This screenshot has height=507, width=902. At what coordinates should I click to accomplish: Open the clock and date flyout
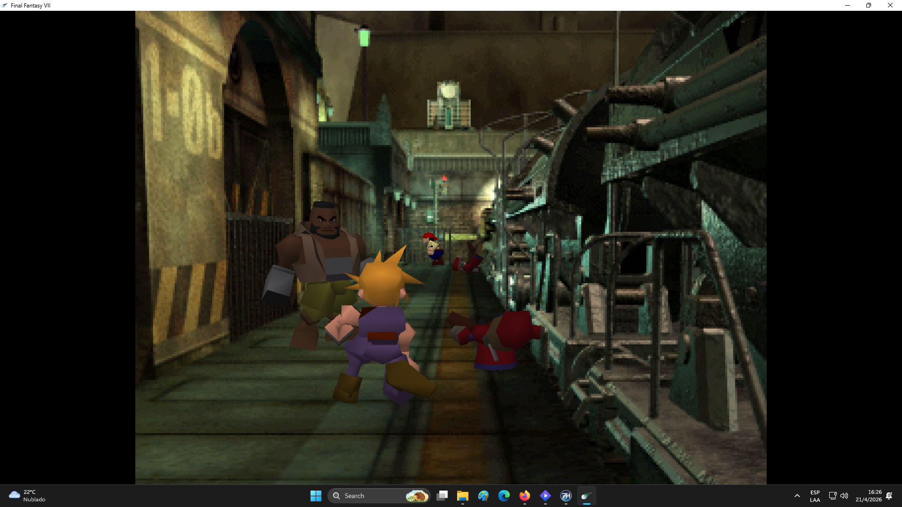pyautogui.click(x=868, y=496)
